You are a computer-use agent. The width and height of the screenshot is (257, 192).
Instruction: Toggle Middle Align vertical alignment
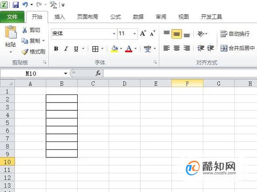(x=177, y=34)
